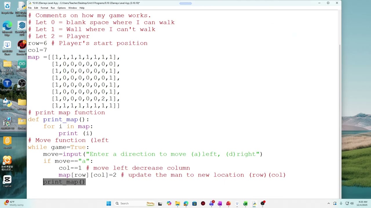Viewport: 371px width, 208px height.
Task: Select TypingMaster desktop icon
Action: 7,85
